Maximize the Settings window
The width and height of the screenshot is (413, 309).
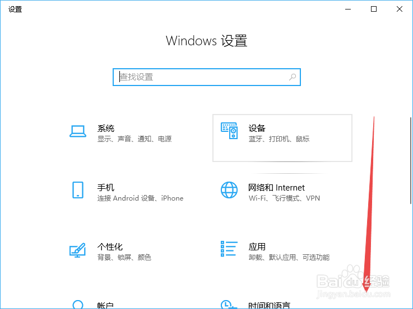(374, 9)
